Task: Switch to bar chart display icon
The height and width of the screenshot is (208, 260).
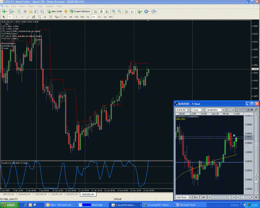Action: [96, 12]
